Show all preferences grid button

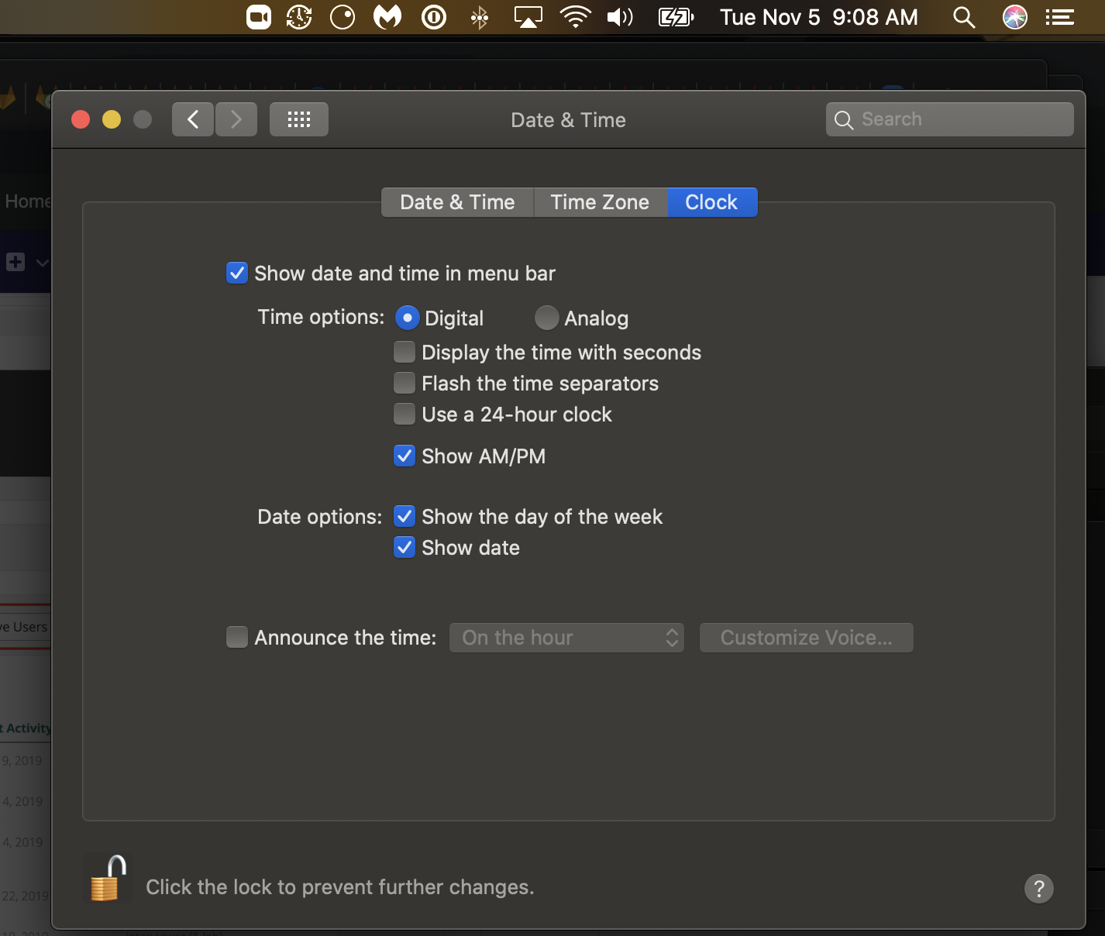[x=299, y=119]
